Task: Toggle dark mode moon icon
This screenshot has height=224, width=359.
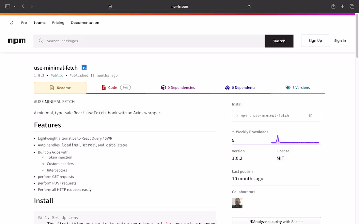Action: click(x=12, y=22)
